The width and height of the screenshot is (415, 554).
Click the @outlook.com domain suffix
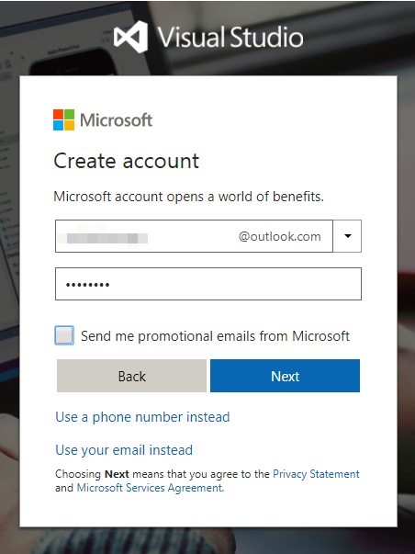click(279, 236)
